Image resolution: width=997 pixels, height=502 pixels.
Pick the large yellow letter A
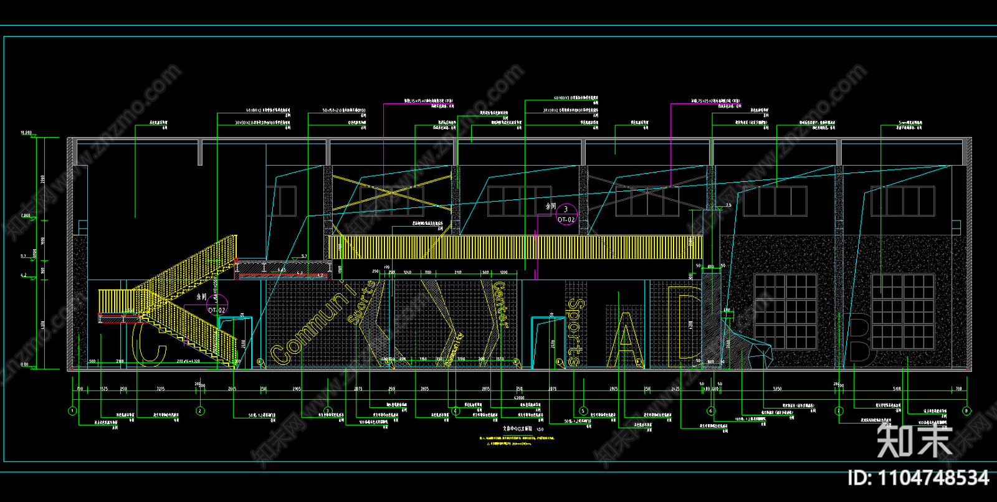(x=626, y=339)
